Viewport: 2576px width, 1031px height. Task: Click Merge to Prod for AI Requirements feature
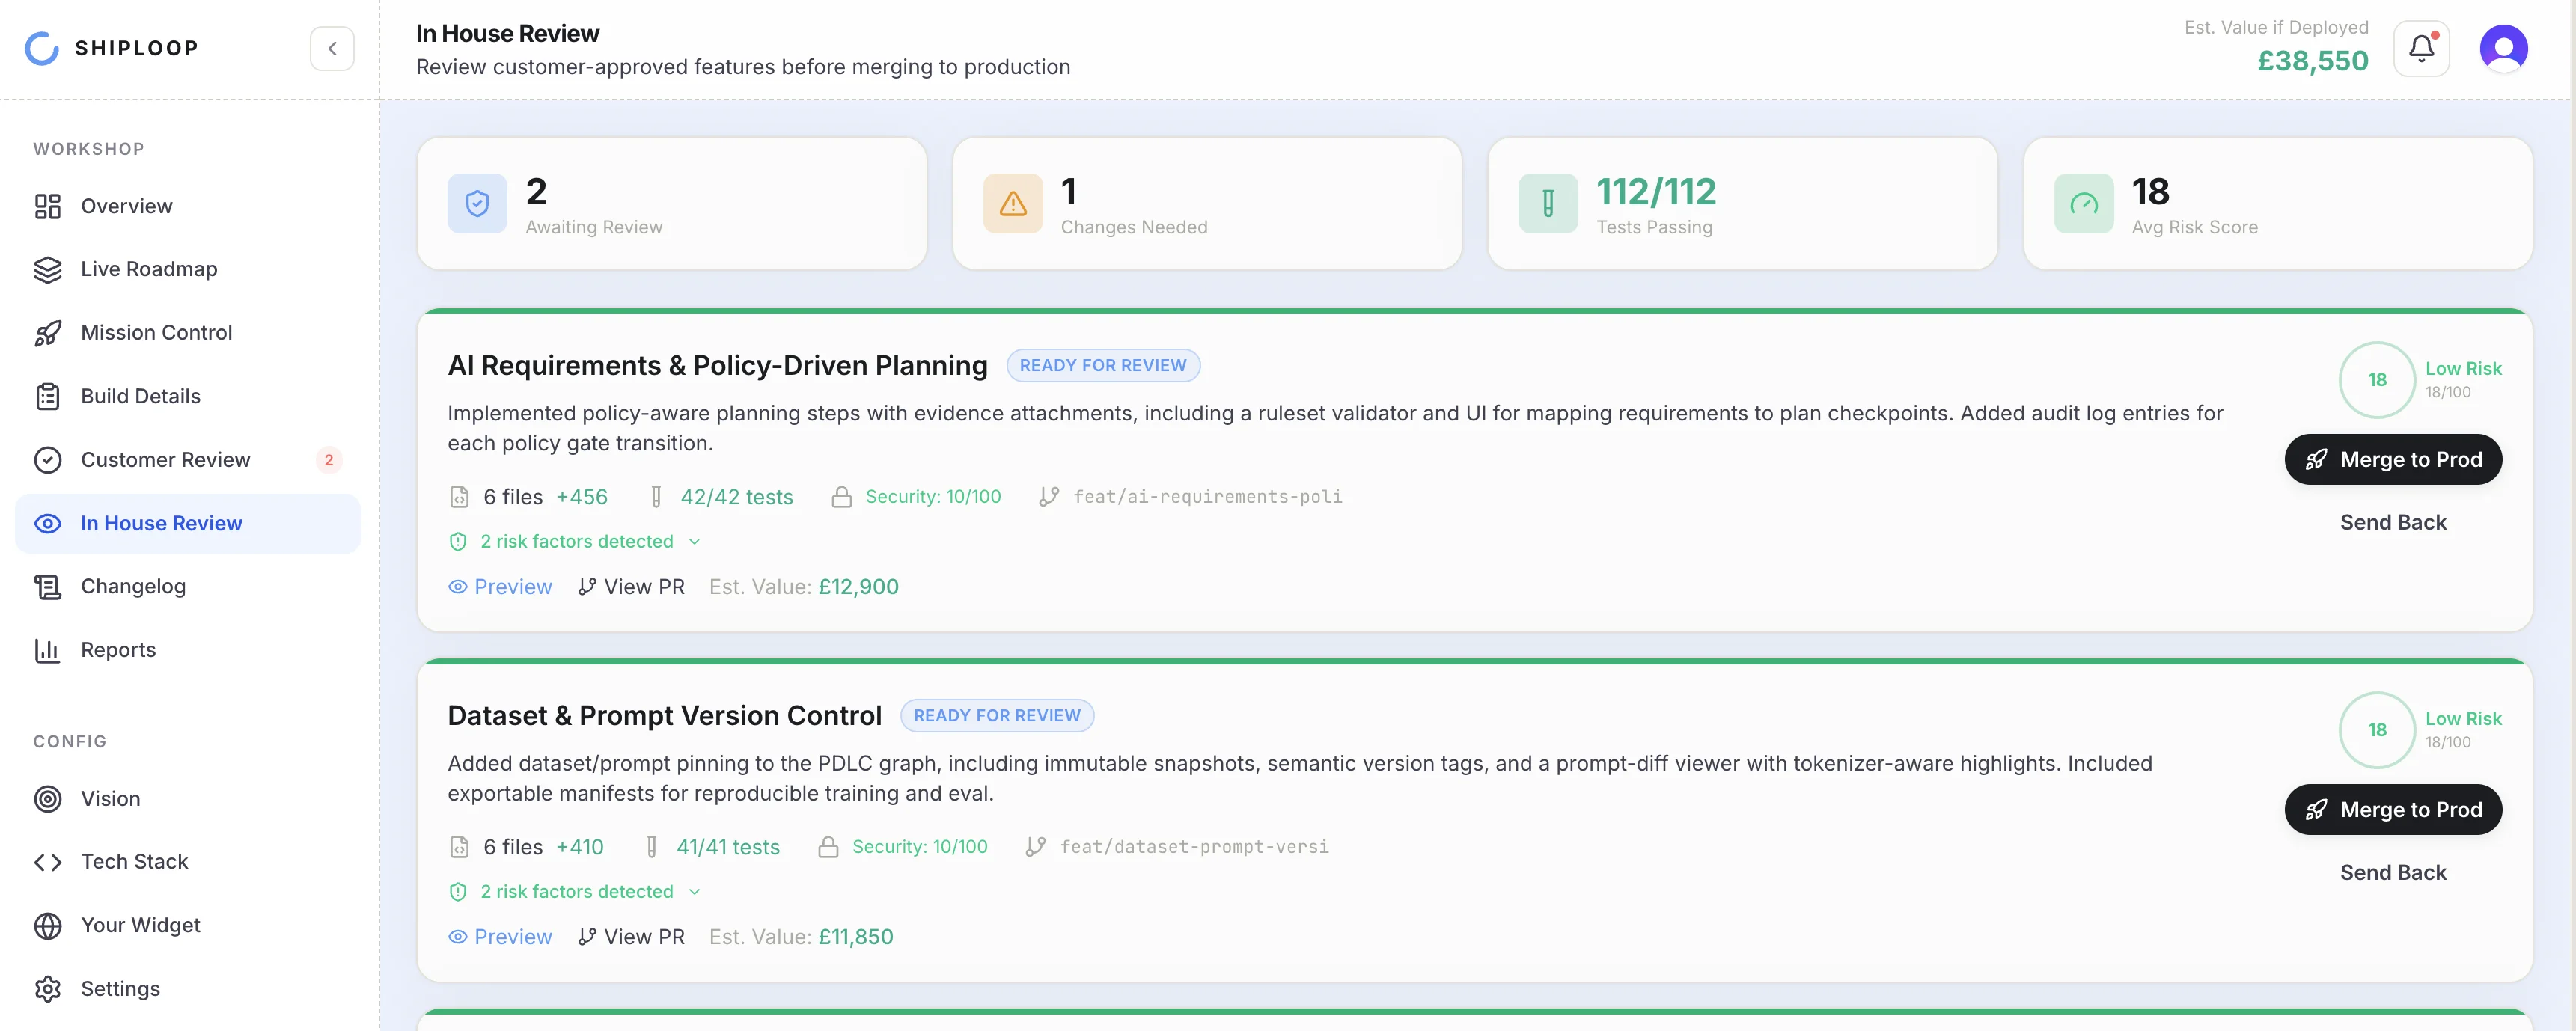coord(2393,459)
